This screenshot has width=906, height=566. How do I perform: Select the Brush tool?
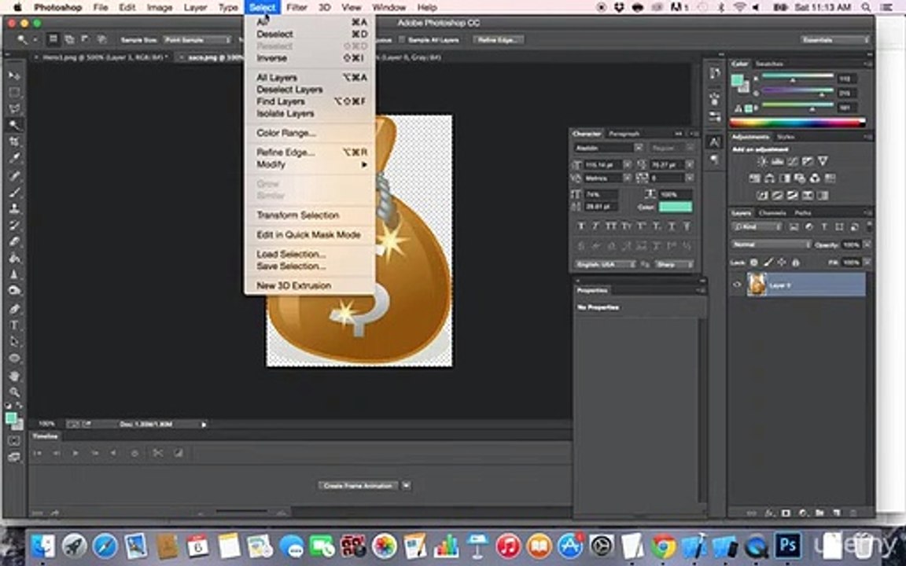[14, 192]
